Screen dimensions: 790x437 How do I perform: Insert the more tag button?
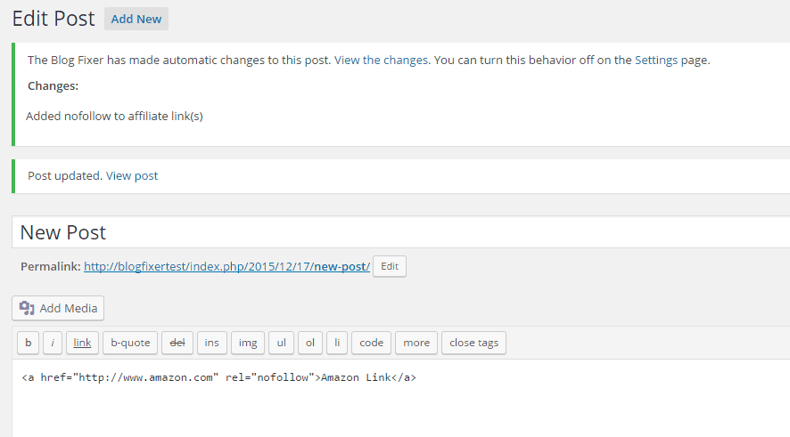pos(416,343)
